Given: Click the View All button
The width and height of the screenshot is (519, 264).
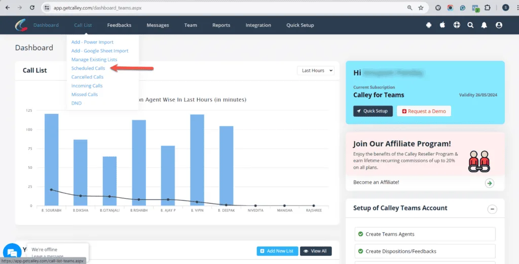Looking at the screenshot, I should pos(316,251).
